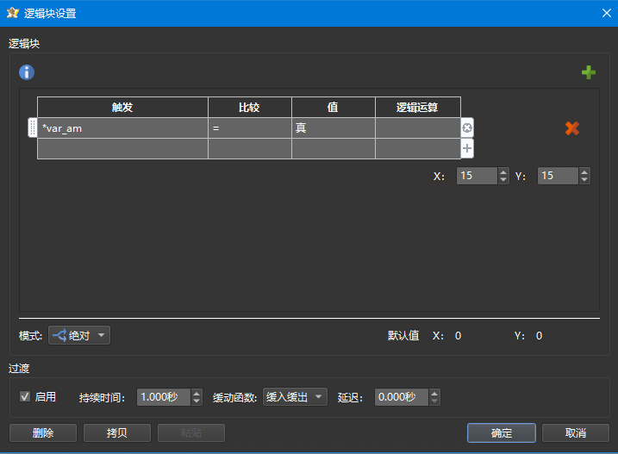Add condition row with plus button
Viewport: 618px width, 454px height.
pyautogui.click(x=467, y=148)
